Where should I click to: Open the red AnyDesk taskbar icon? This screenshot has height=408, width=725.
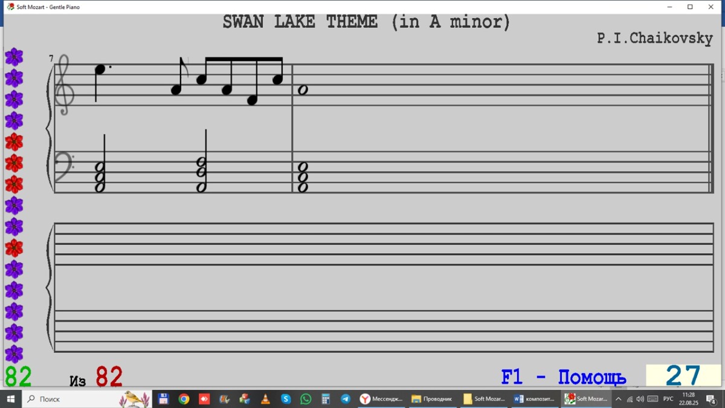[x=204, y=399]
